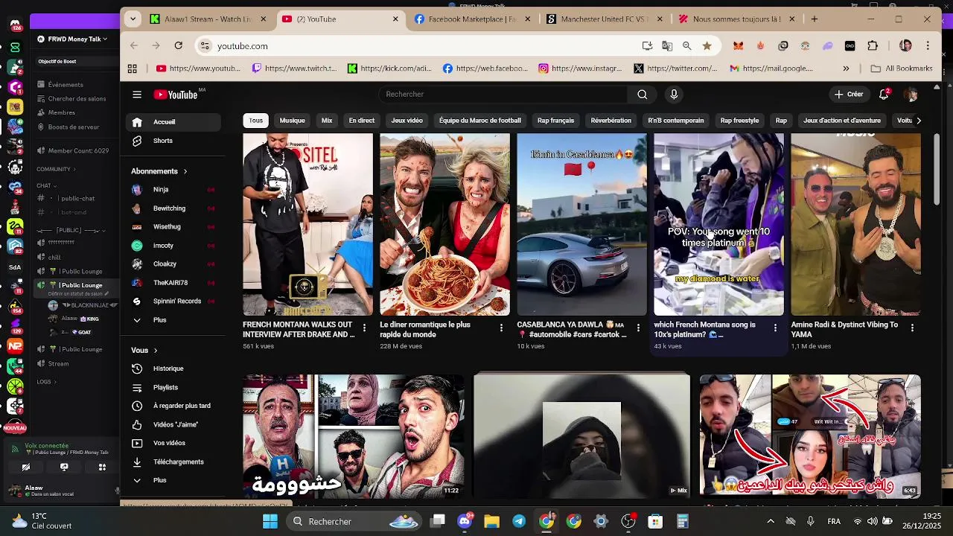Open the MetaMask fox extension

click(x=738, y=46)
